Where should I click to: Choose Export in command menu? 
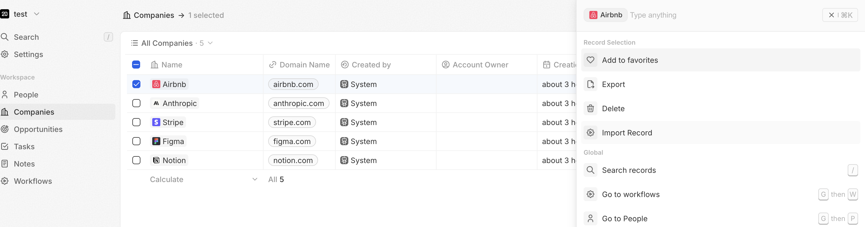click(721, 84)
